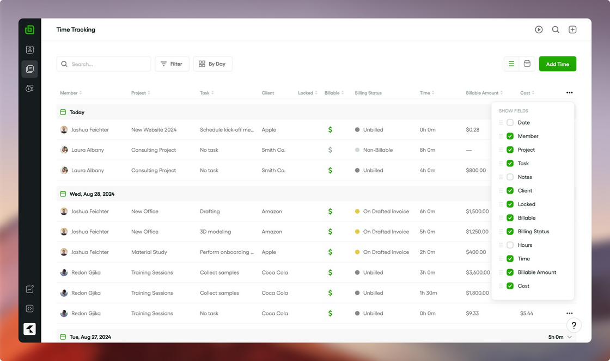610x361 pixels.
Task: Uncheck the Locked field checkbox
Action: [x=510, y=204]
